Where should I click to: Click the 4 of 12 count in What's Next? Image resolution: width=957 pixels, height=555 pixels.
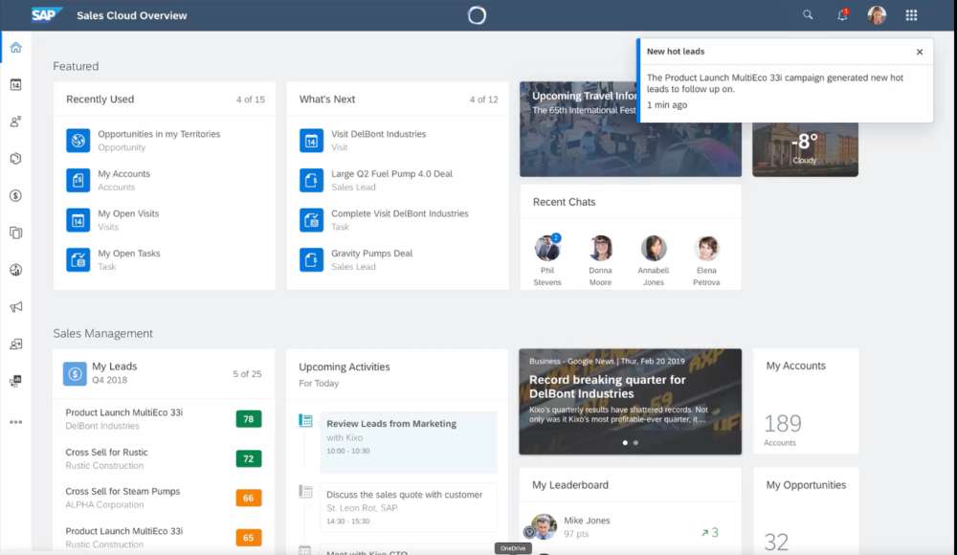pyautogui.click(x=483, y=100)
